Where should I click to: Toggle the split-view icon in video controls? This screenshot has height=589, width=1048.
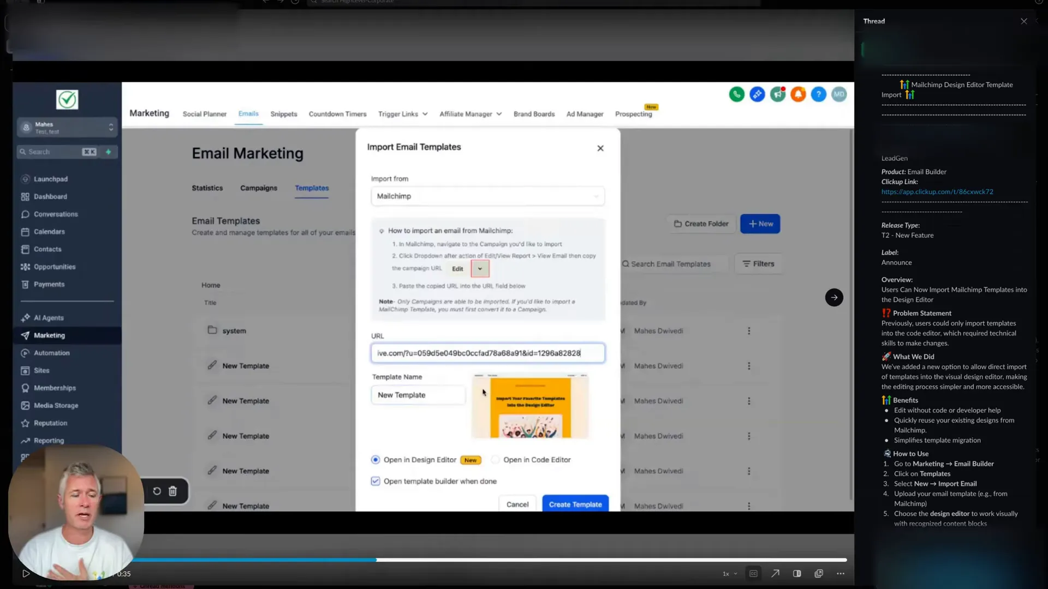click(797, 574)
